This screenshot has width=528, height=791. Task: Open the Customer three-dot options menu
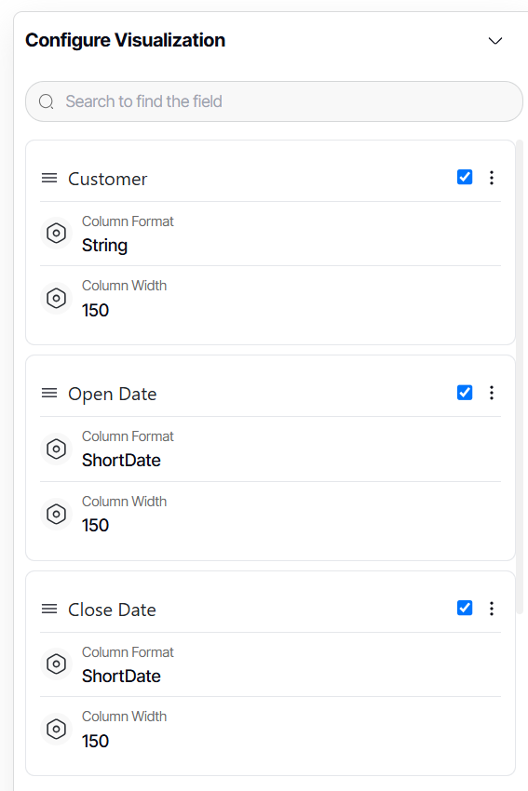click(491, 178)
